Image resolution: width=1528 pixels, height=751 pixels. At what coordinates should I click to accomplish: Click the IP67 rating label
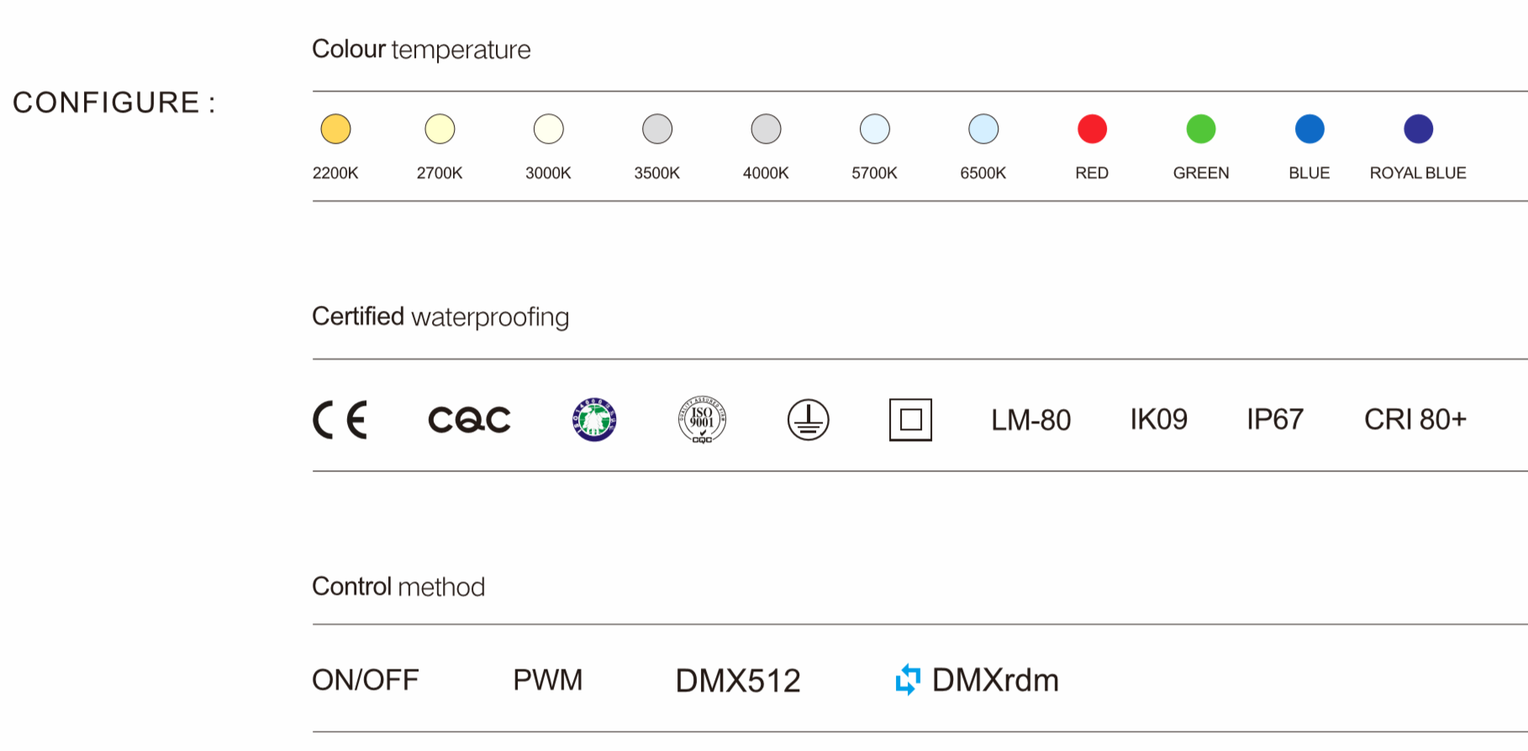1274,419
